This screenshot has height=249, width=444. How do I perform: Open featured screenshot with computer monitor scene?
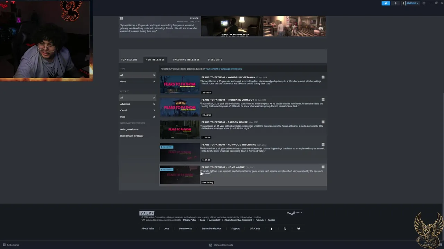232,26
